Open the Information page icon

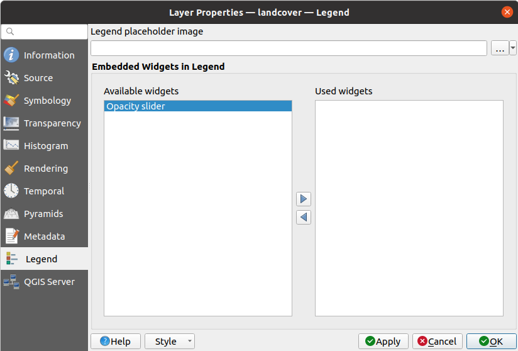pos(11,55)
